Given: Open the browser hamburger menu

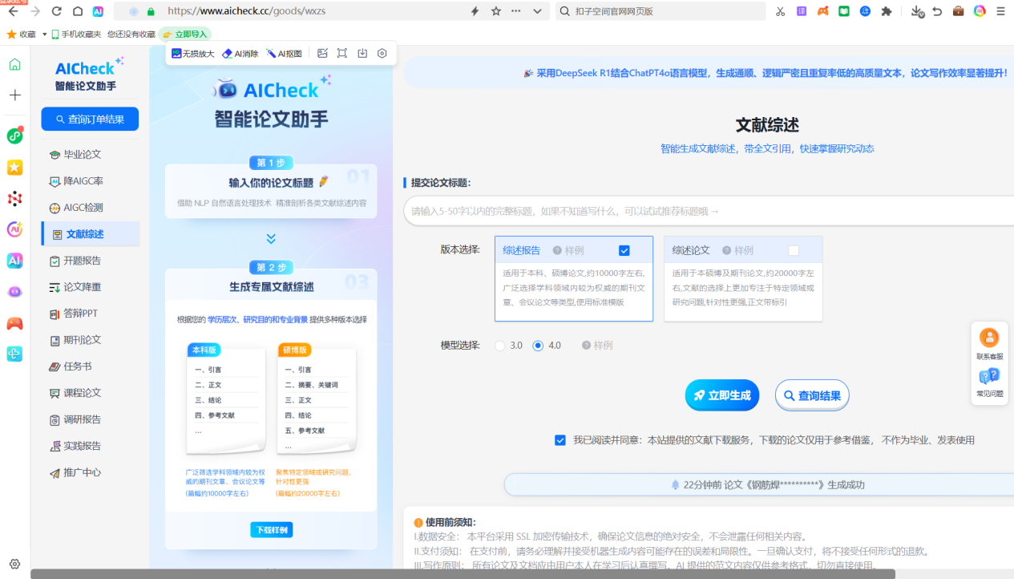Looking at the screenshot, I should [x=1000, y=11].
